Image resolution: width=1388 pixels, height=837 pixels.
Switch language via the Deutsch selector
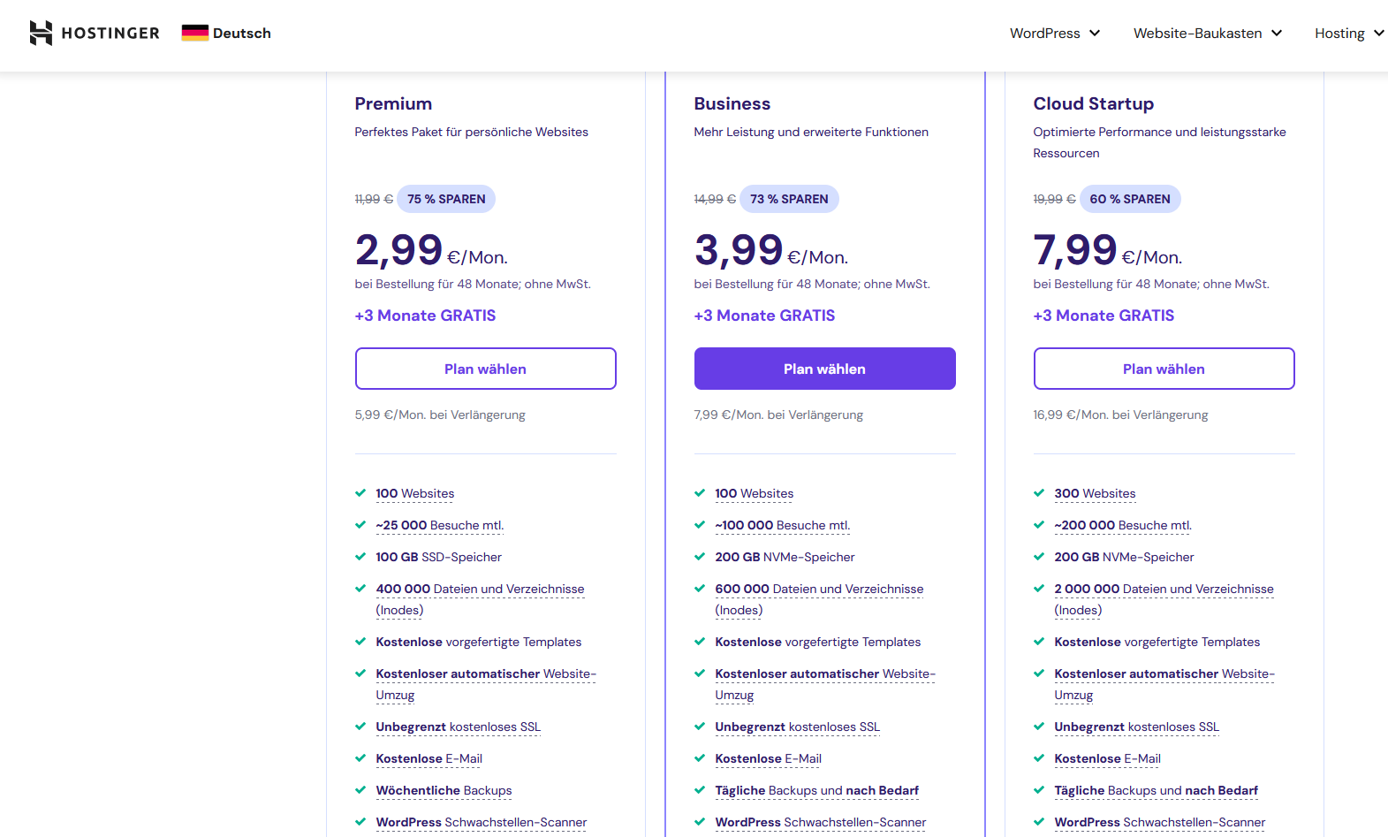(226, 33)
